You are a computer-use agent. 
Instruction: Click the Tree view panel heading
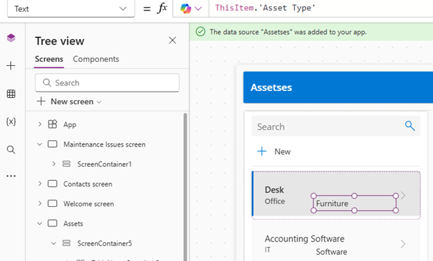click(60, 41)
